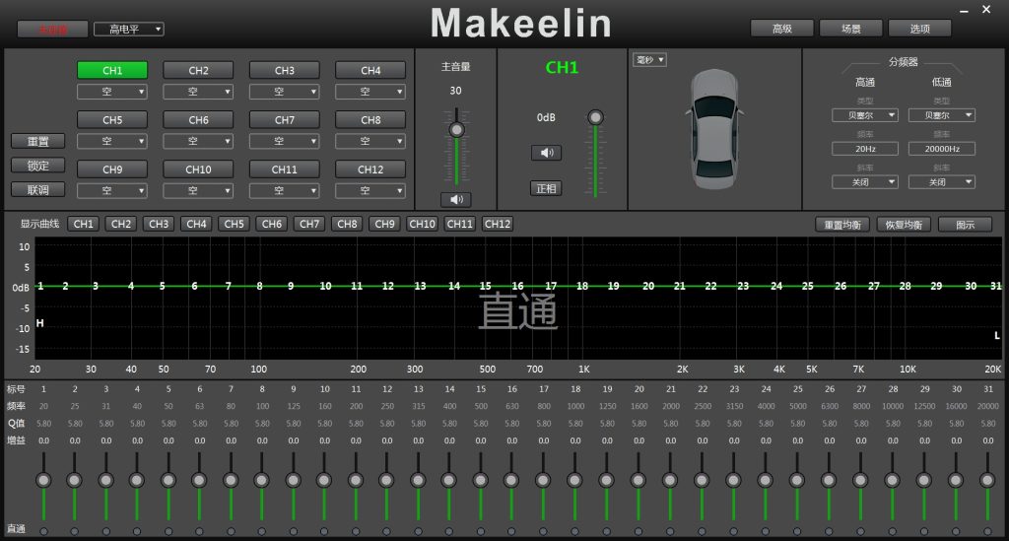
Task: Click the band 18 (1000Hz) gain slider knob
Action: (574, 481)
